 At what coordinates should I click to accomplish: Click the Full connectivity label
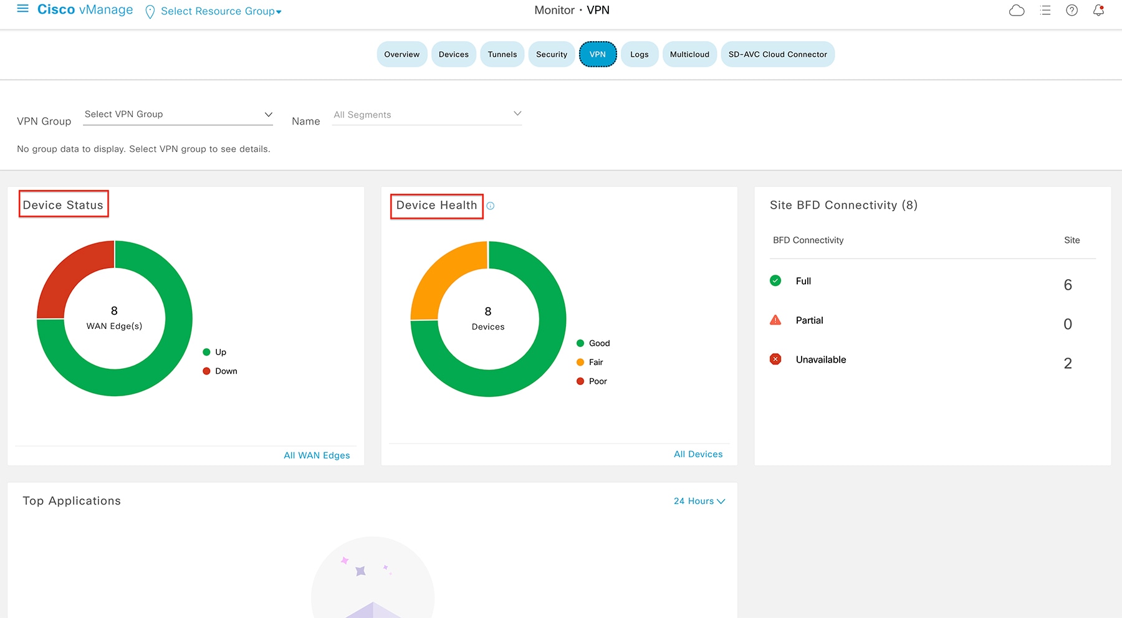point(803,281)
